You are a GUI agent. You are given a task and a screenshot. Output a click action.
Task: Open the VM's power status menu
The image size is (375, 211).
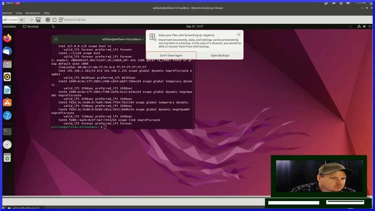pyautogui.click(x=370, y=26)
